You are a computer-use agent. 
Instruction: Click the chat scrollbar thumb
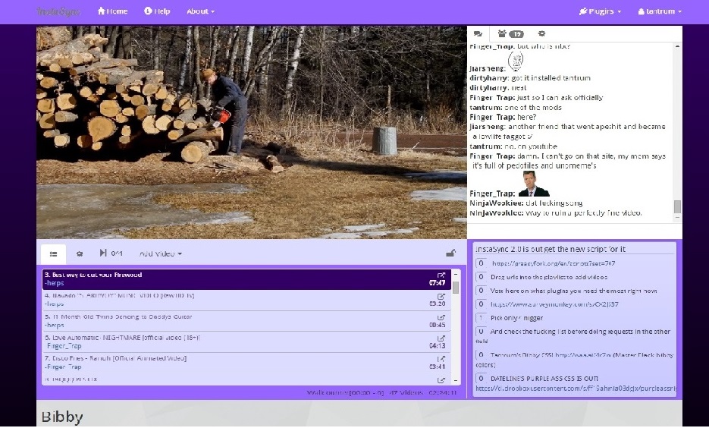coord(677,206)
